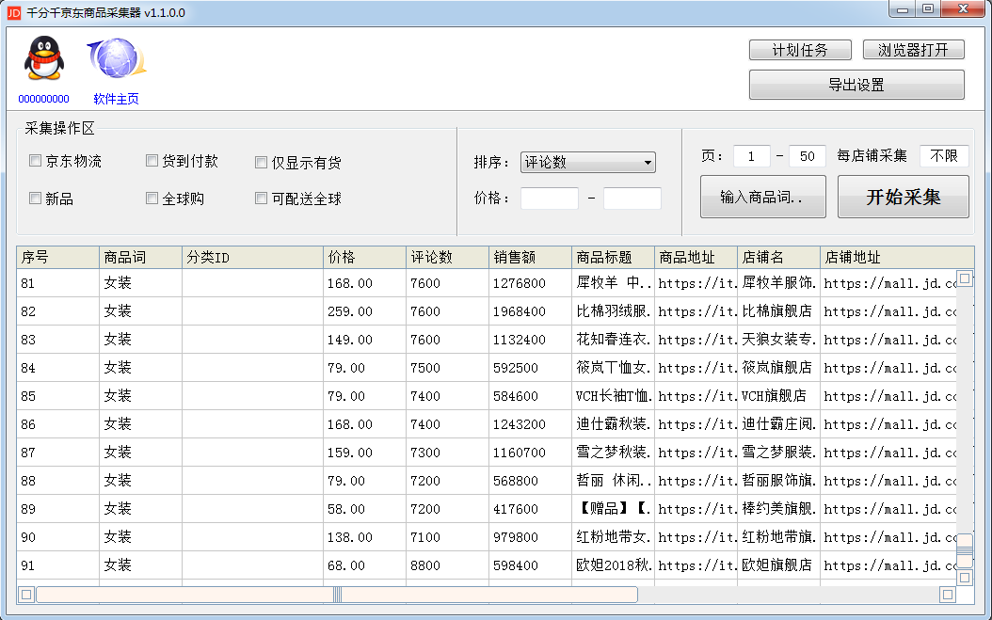This screenshot has height=620, width=992.
Task: Open the 排序 评论数 dropdown
Action: [x=587, y=163]
